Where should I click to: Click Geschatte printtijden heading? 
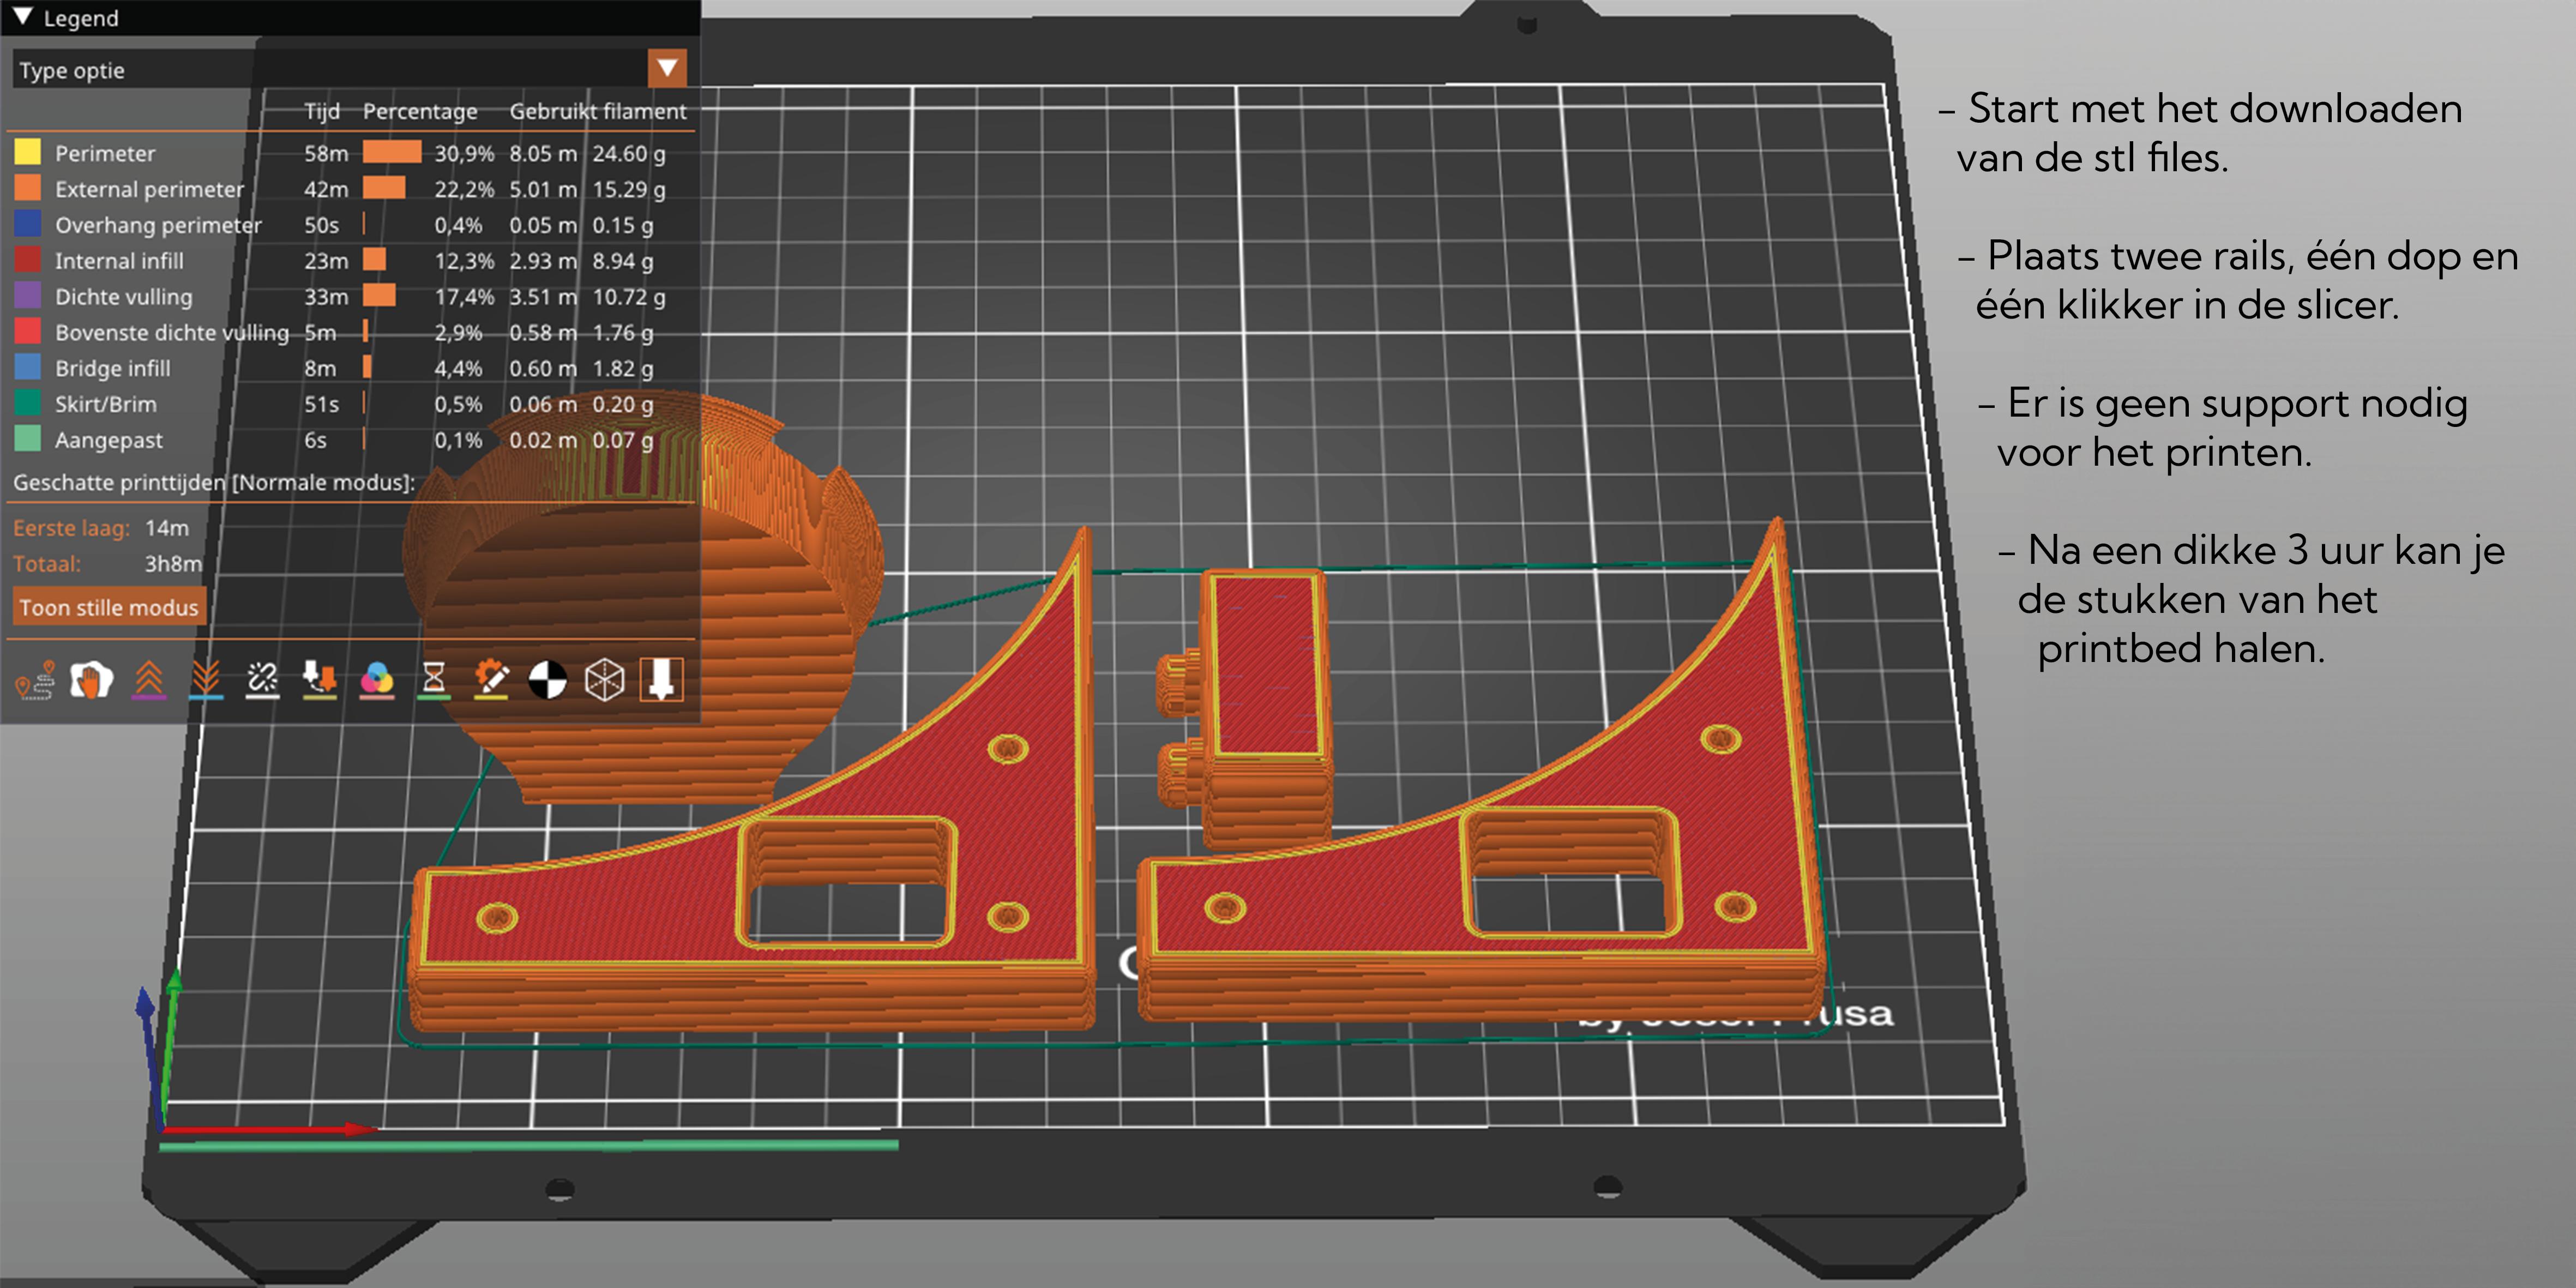point(214,482)
